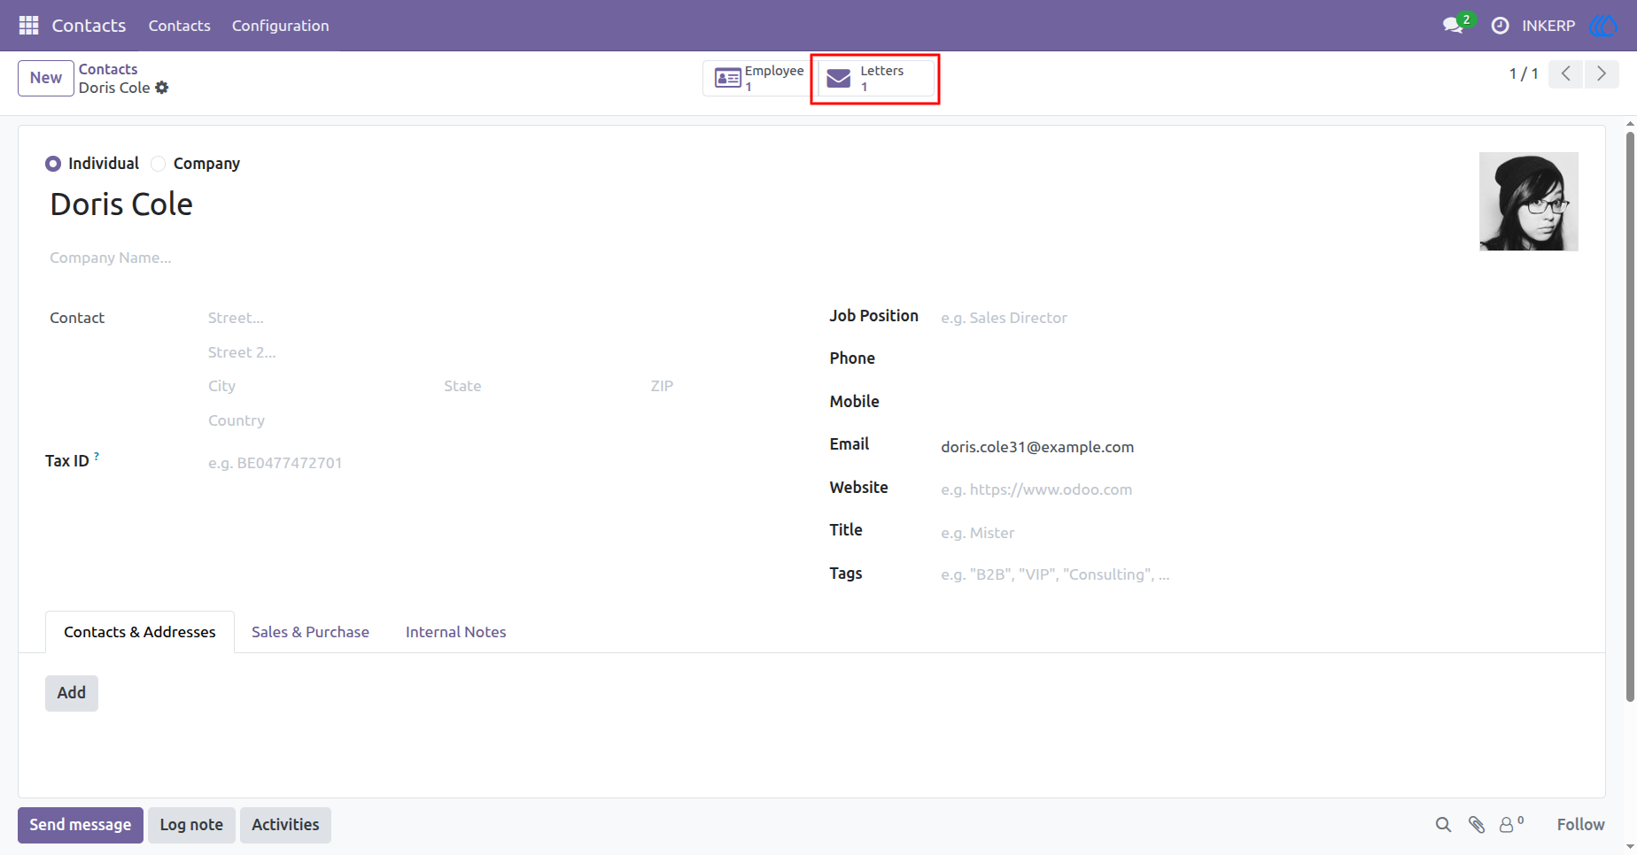Click Doris Cole's profile photo

coord(1529,202)
